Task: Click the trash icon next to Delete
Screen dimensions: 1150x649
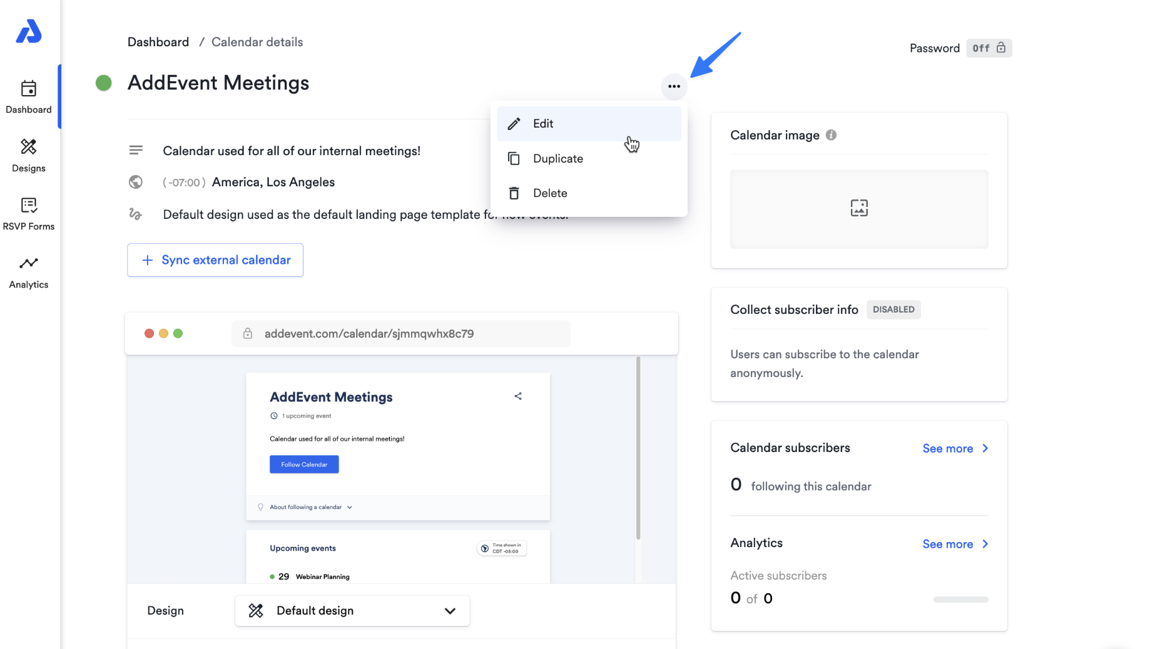Action: [514, 193]
